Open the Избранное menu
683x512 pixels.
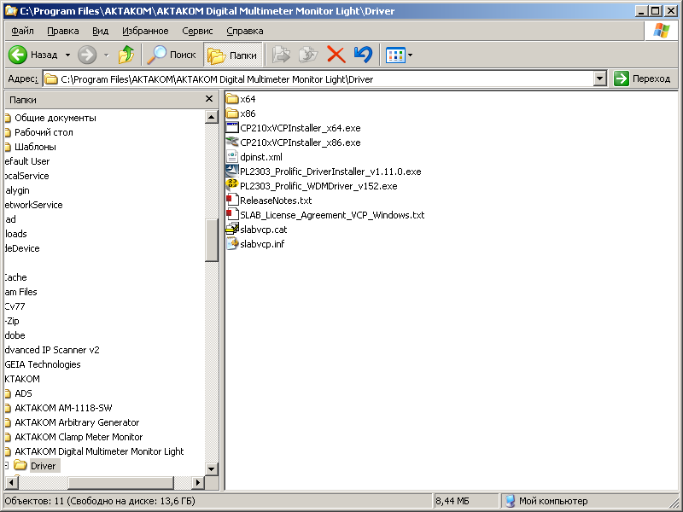click(145, 31)
